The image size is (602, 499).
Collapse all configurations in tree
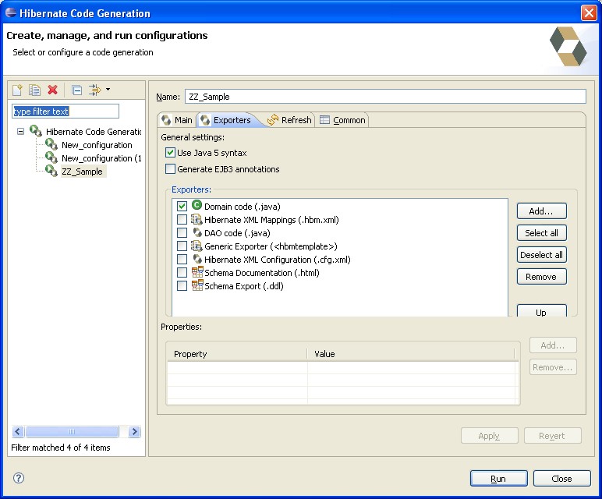[x=76, y=90]
